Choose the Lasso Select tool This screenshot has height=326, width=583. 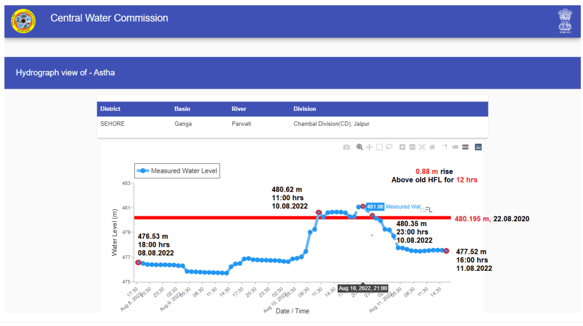(x=389, y=147)
